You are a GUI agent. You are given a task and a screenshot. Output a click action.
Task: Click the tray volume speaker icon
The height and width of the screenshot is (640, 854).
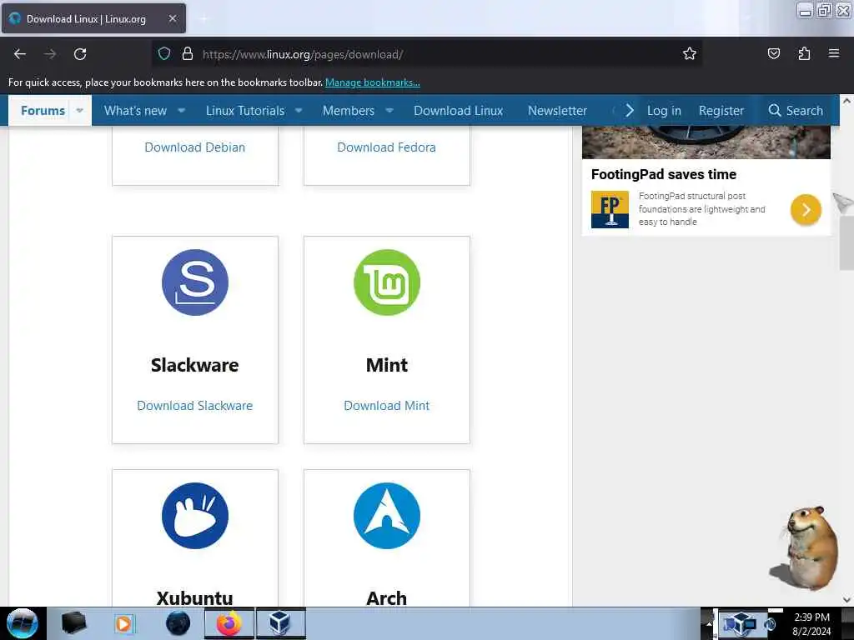(x=770, y=624)
